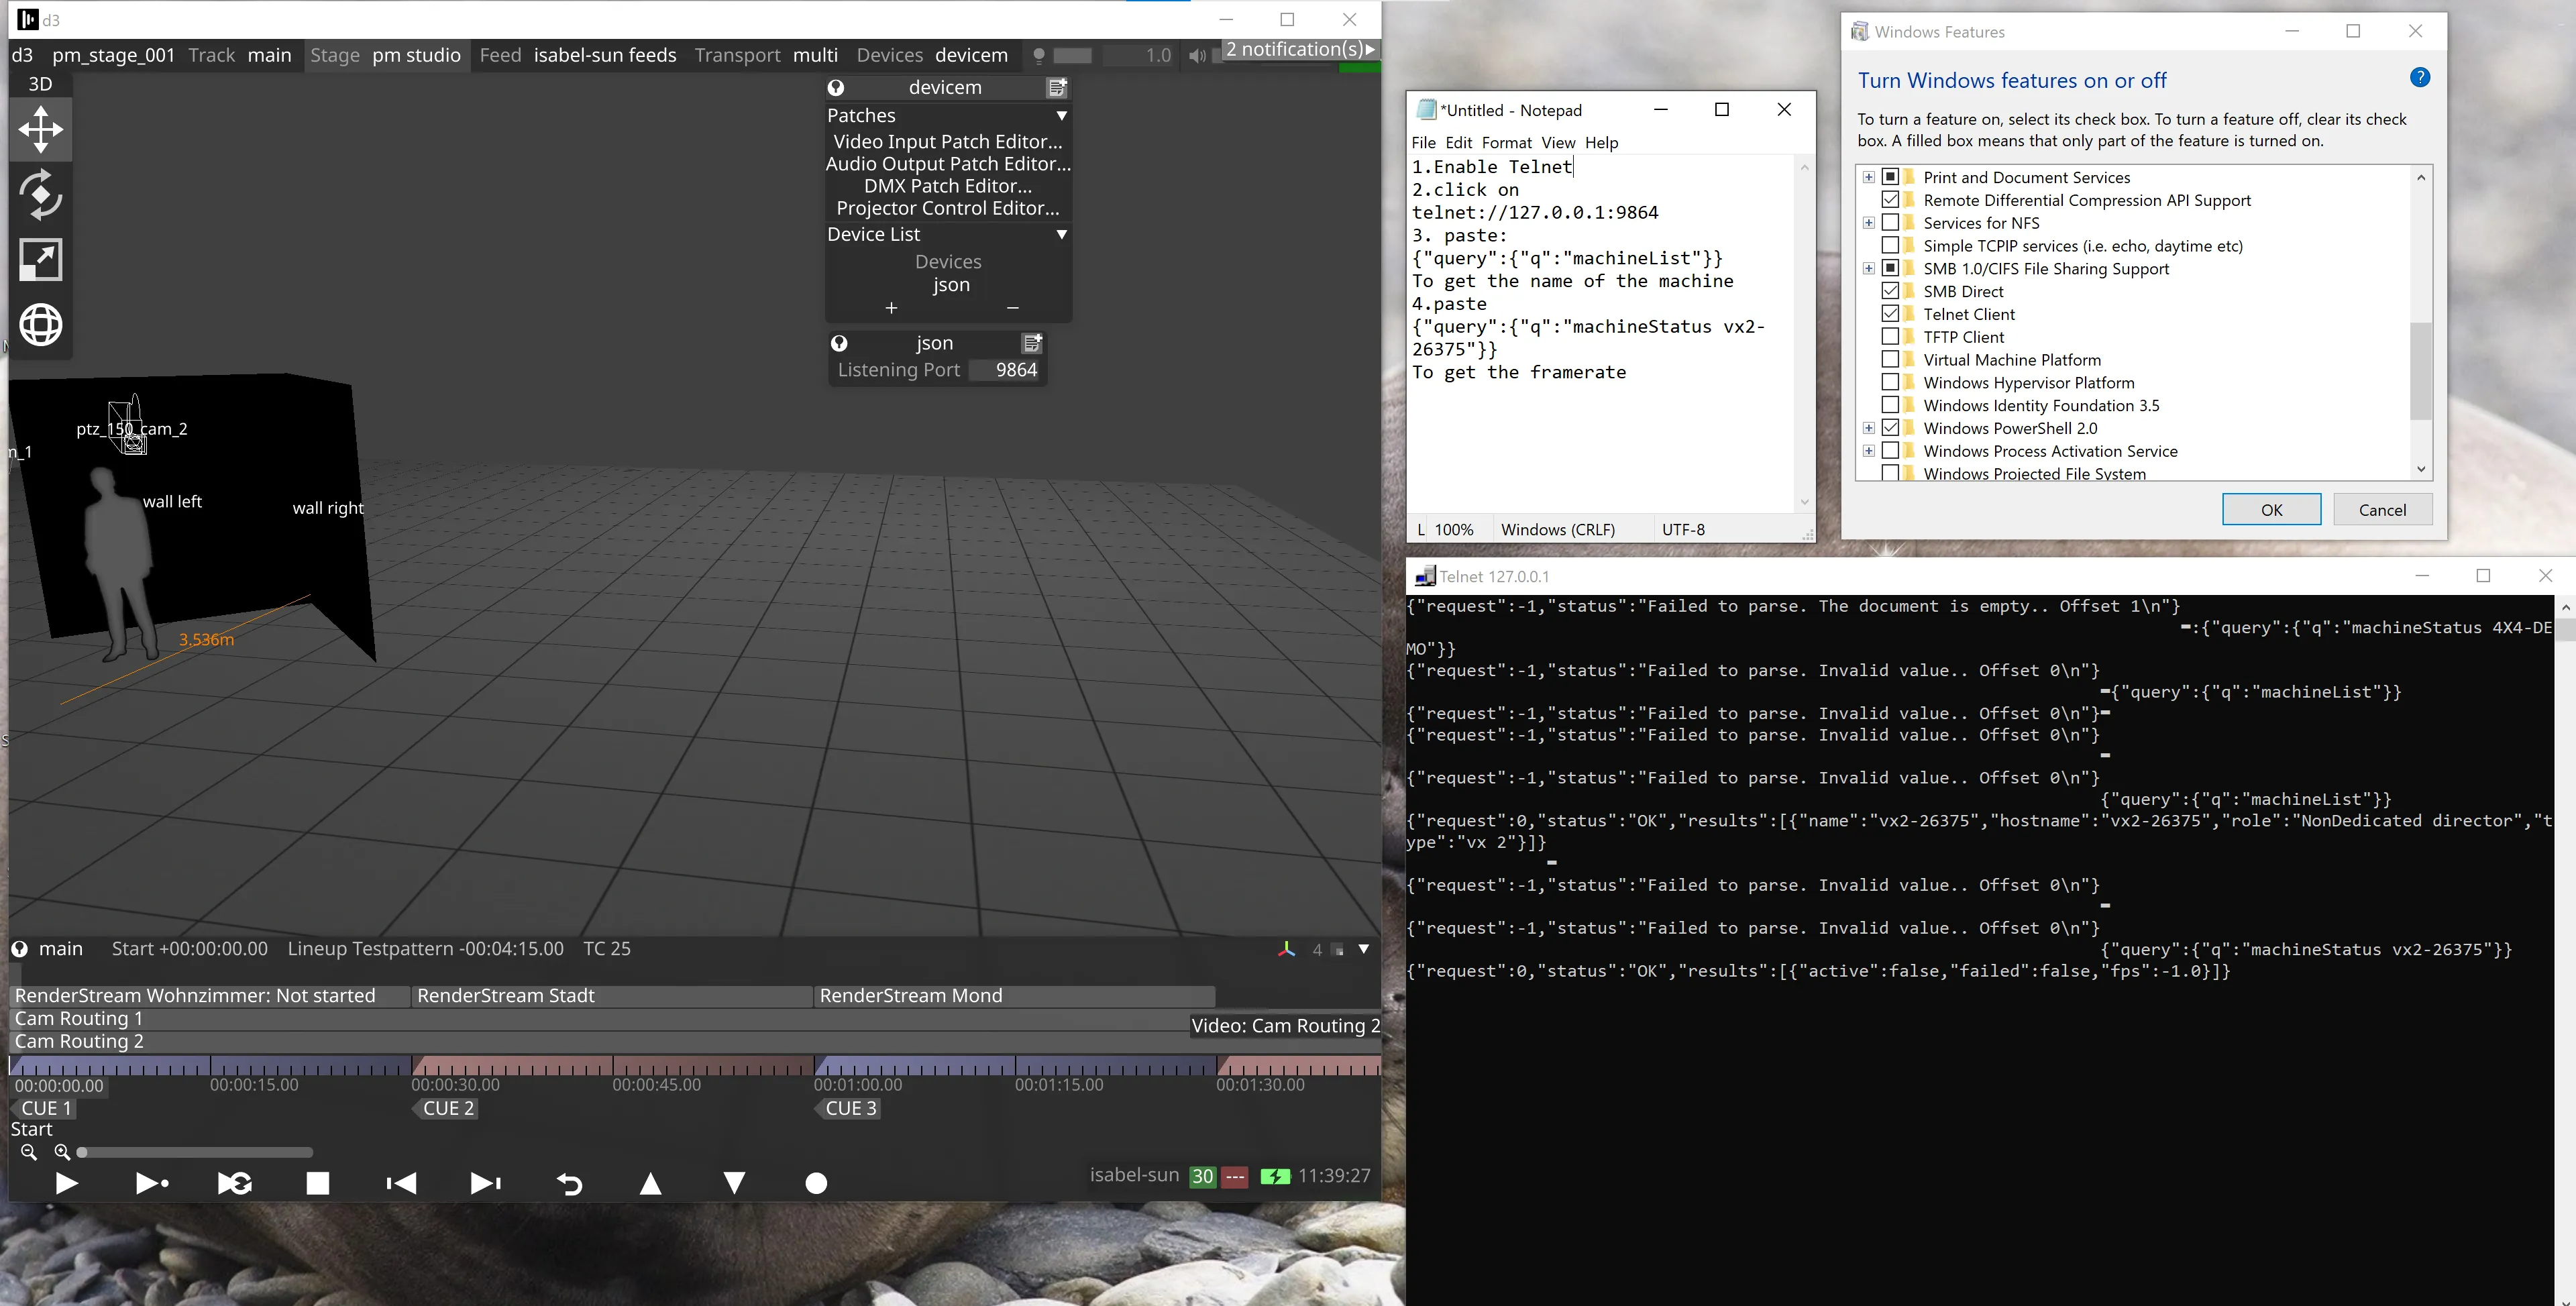Open the Transport menu in d3

click(737, 55)
